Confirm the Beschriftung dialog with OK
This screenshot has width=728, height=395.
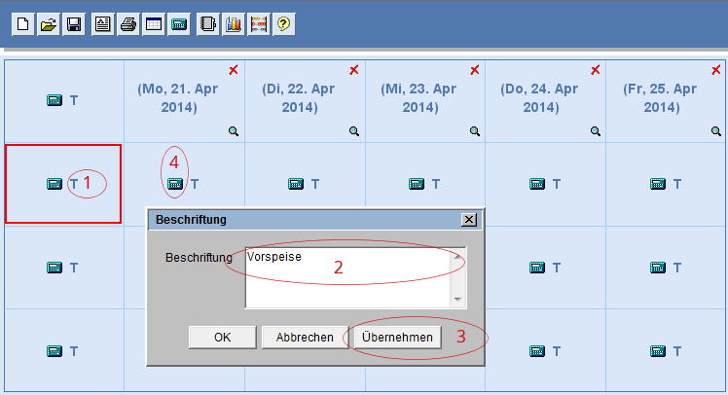[x=223, y=337]
